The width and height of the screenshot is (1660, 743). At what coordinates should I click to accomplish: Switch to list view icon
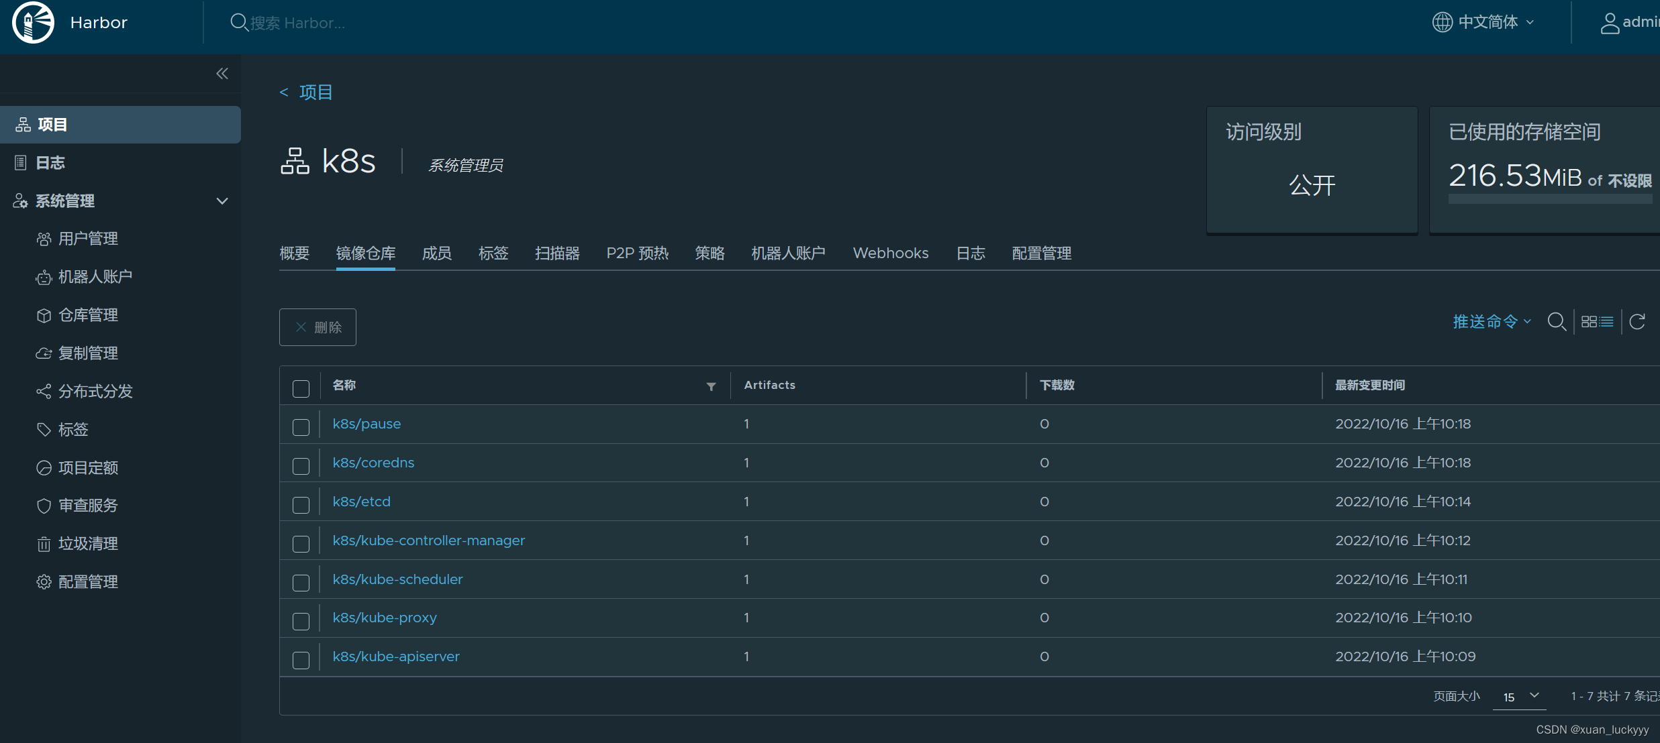1606,322
